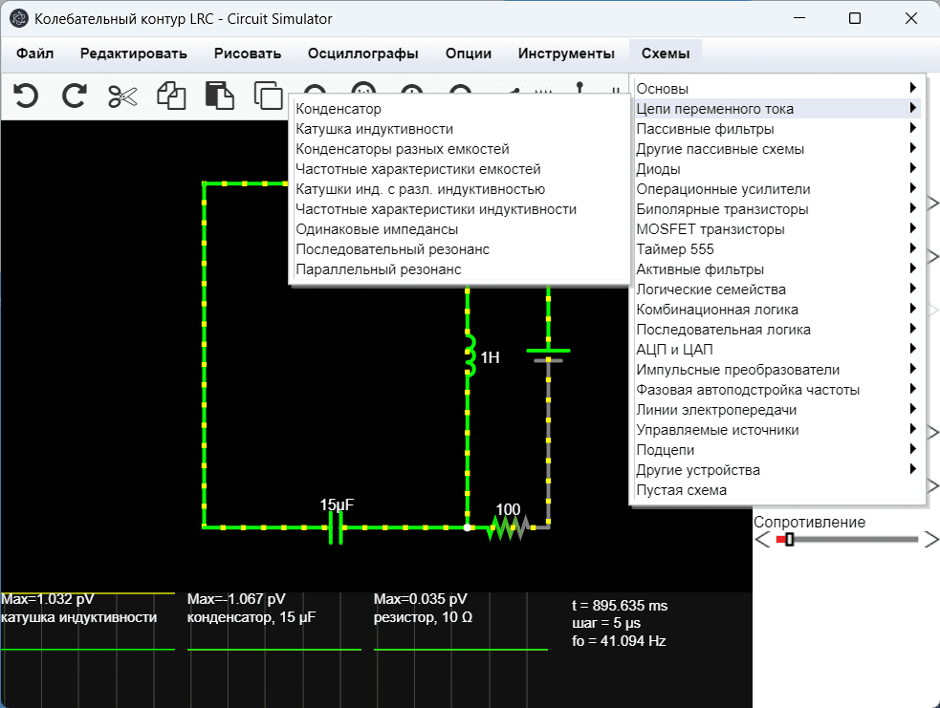Click the Duplicate toolbar icon

tap(268, 96)
